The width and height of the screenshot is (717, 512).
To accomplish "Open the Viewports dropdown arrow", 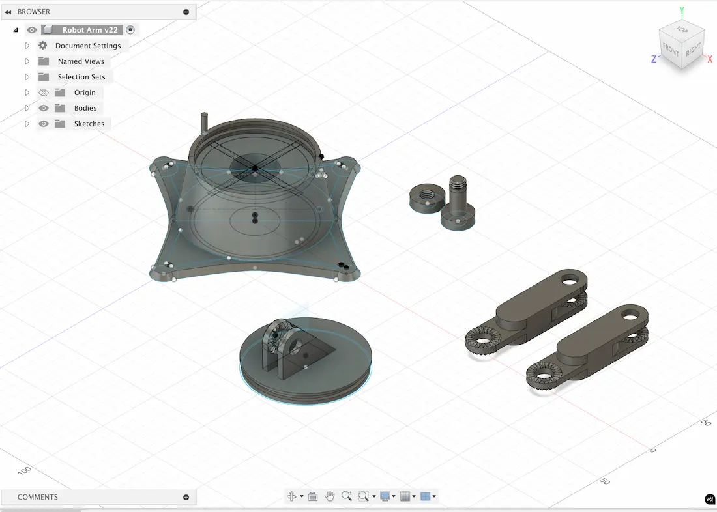I will [434, 496].
